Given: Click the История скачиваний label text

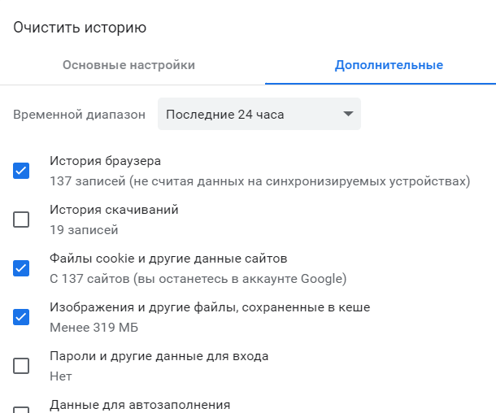Looking at the screenshot, I should click(114, 210).
